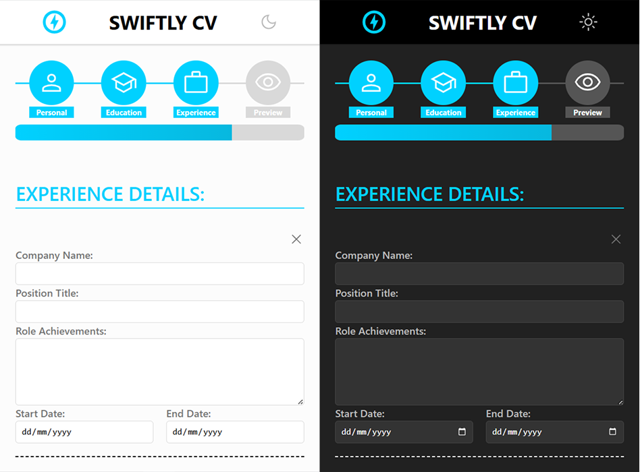This screenshot has width=640, height=472.
Task: Focus Company Name field in light panel
Action: pos(159,274)
